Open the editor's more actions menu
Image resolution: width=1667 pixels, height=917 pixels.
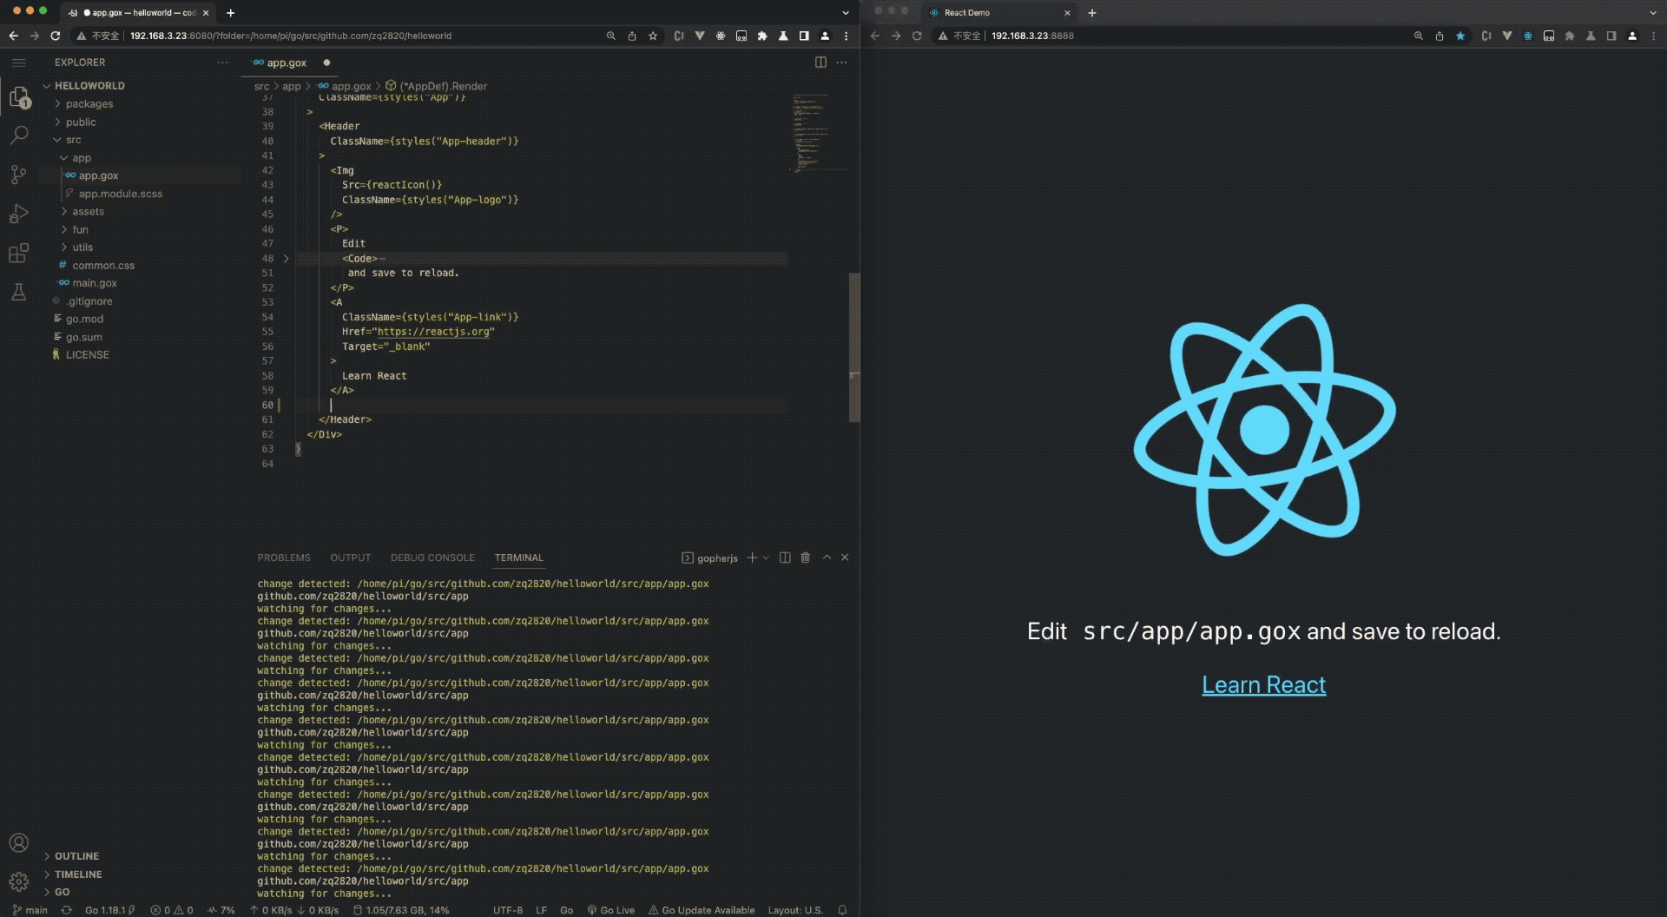click(841, 63)
